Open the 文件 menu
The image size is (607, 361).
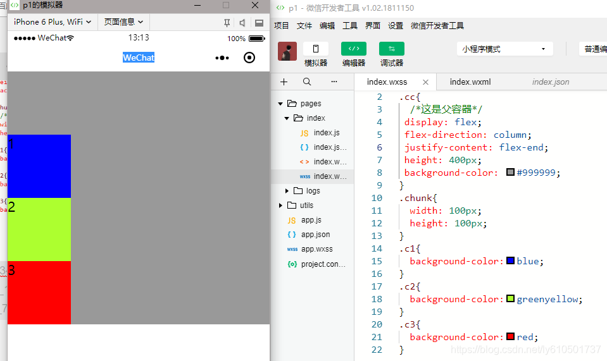coord(304,25)
